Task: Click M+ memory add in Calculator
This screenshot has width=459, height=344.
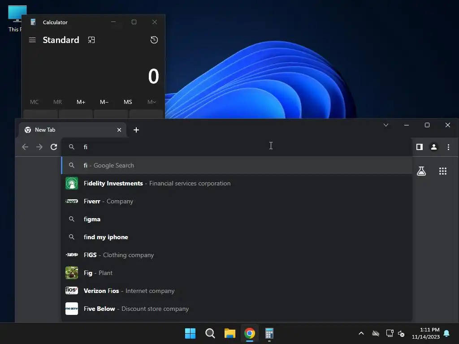Action: coord(81,102)
